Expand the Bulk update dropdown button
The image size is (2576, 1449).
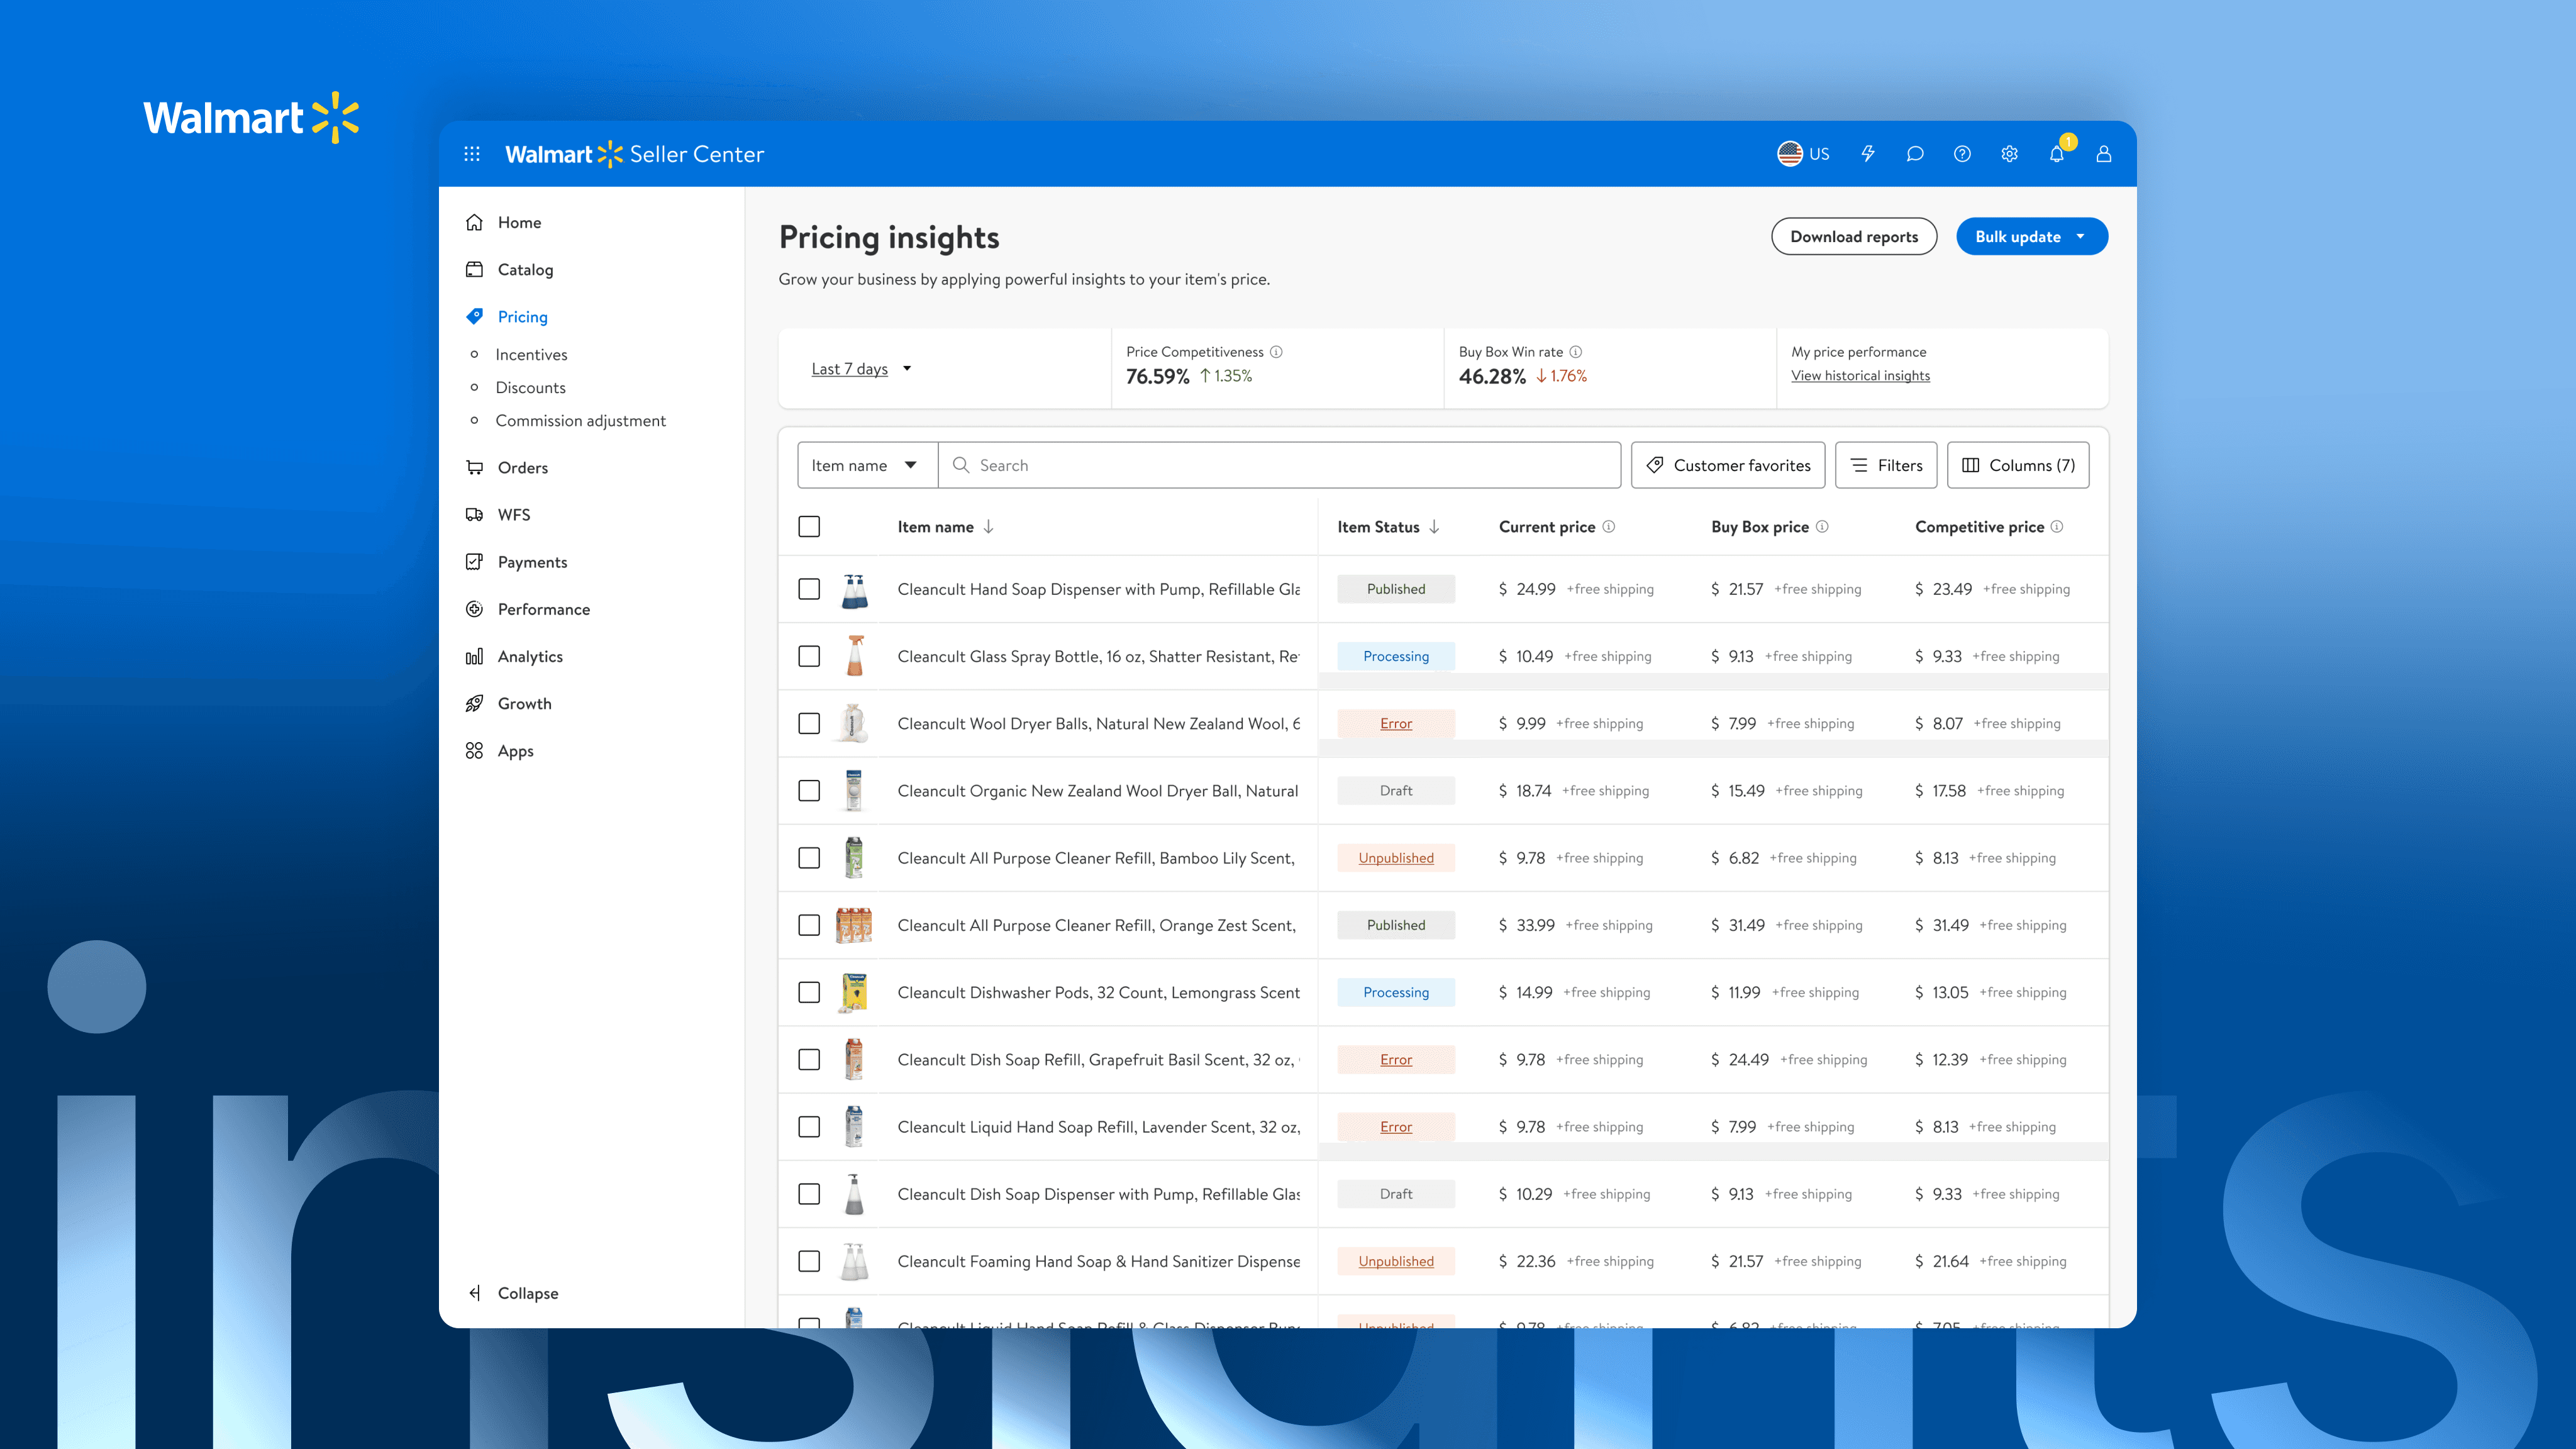coord(2031,237)
